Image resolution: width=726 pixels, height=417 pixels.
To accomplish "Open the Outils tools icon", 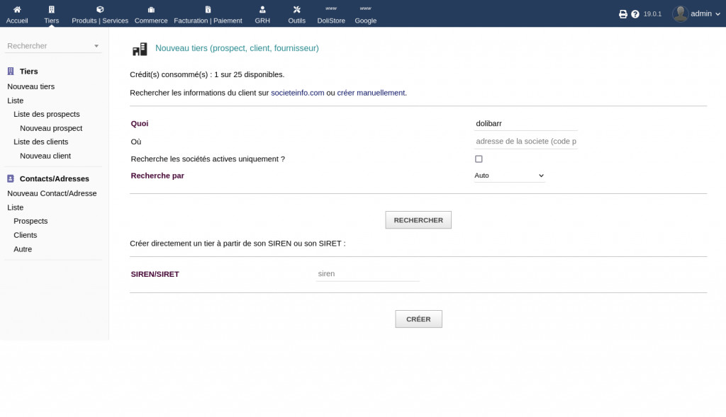I will [x=296, y=10].
